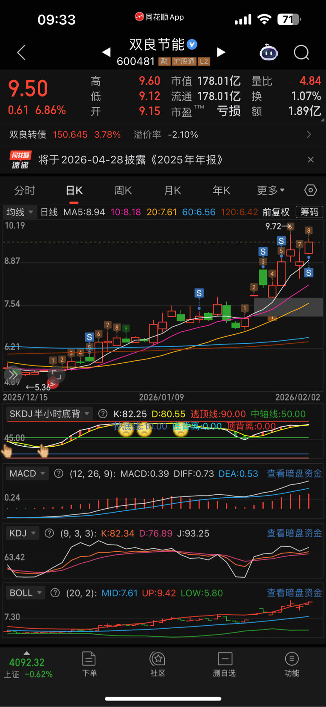The width and height of the screenshot is (326, 707).
Task: Tap the expand triangle at quote panel corner
Action: [322, 120]
